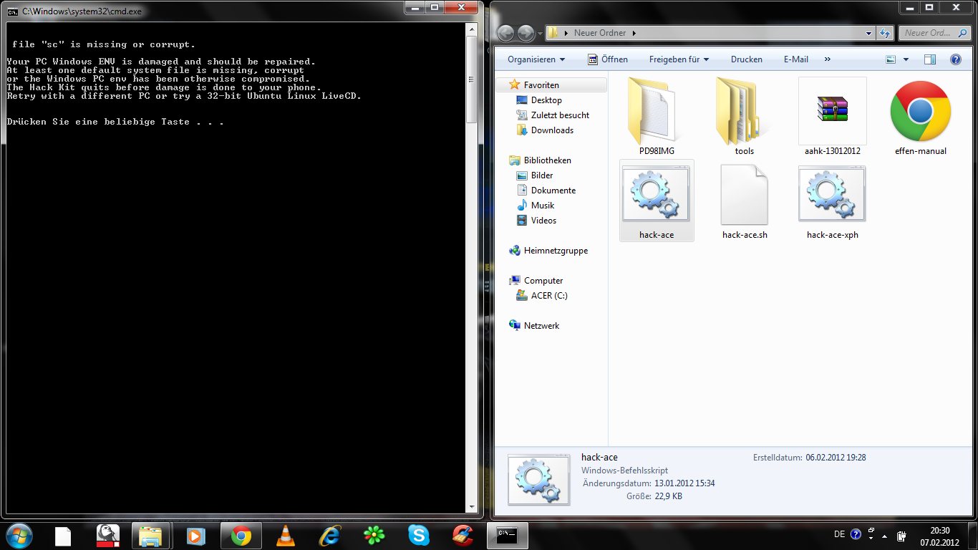This screenshot has width=978, height=550.
Task: Open Heimnetzgruppe in navigation pane
Action: (556, 251)
